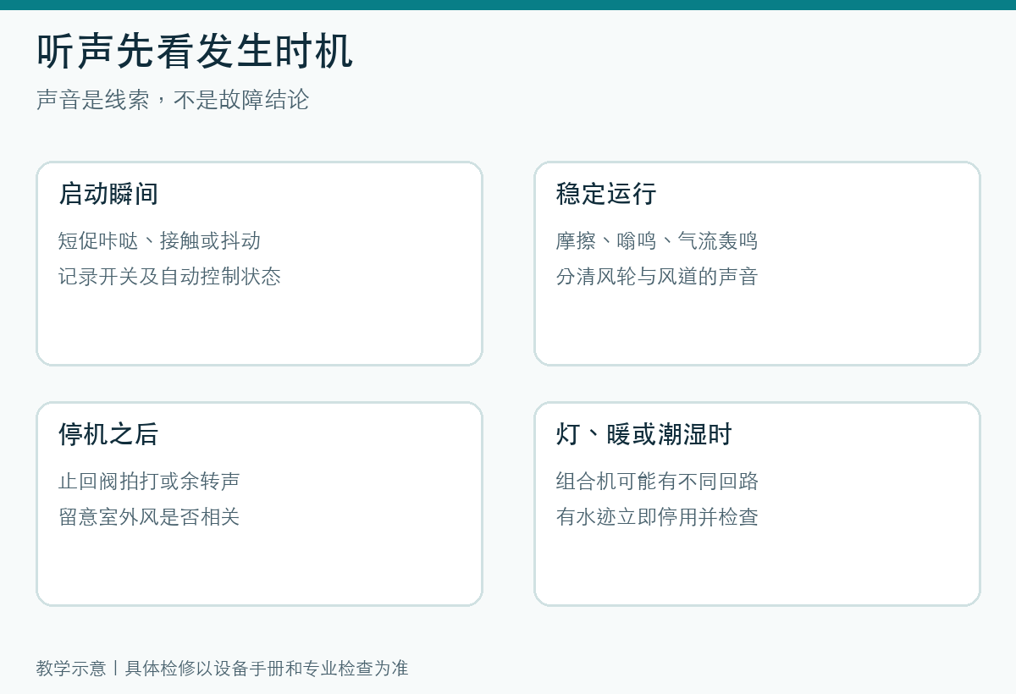Select the 稳定运行 card heading
Viewport: 1016px width, 694px height.
tap(606, 194)
